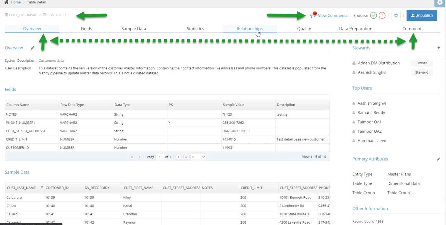446x225 pixels.
Task: Click the sample value 985-890-7262
Action: [233, 123]
